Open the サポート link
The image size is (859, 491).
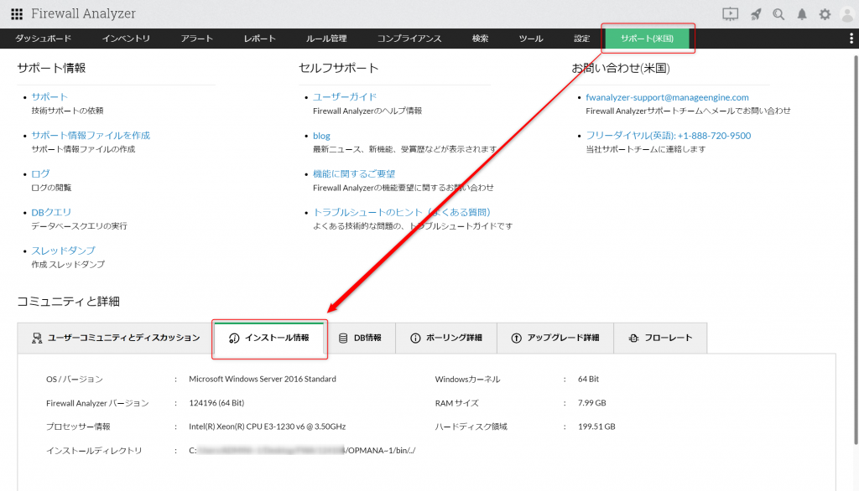(49, 97)
